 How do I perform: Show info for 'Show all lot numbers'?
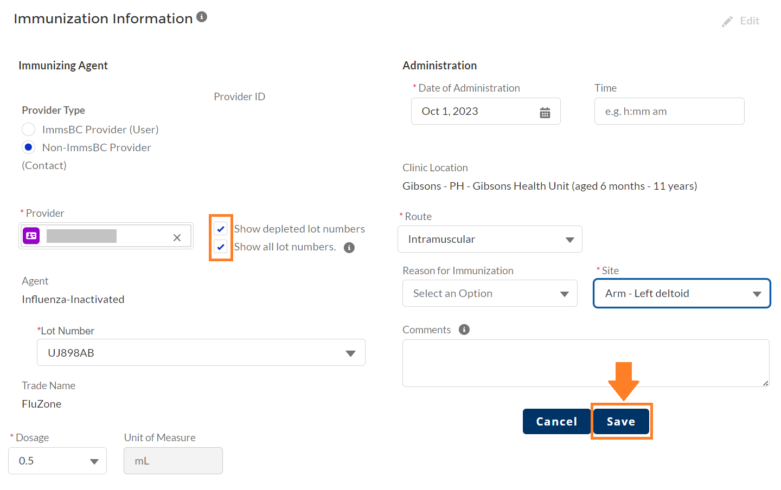click(x=349, y=248)
